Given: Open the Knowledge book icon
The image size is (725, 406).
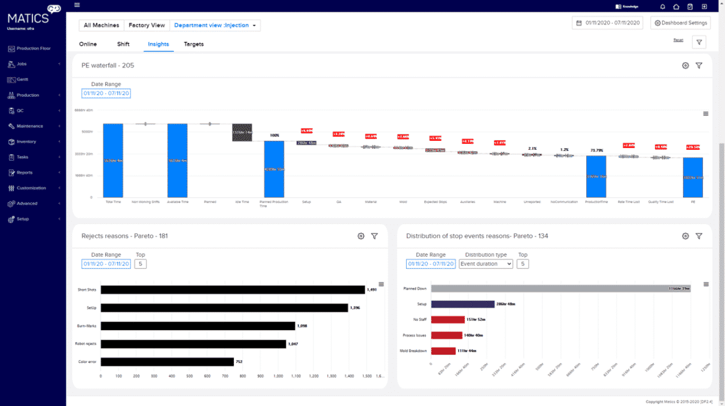Looking at the screenshot, I should coord(619,7).
